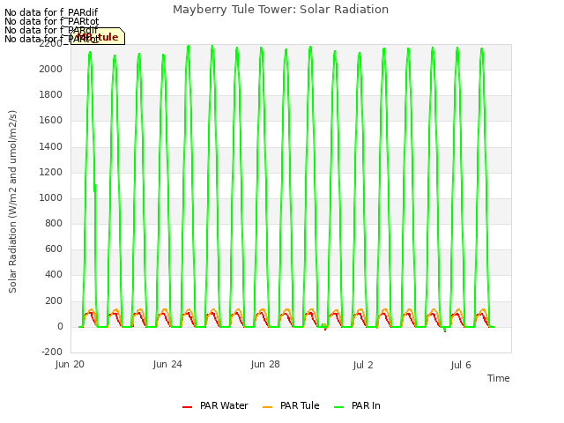Click the PAR Tule legend label
This screenshot has height=423, width=564.
point(300,405)
